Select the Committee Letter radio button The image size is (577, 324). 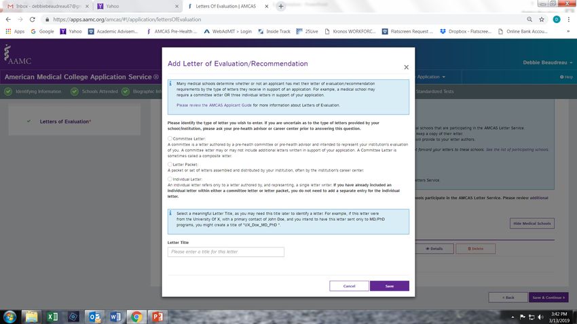tap(170, 138)
